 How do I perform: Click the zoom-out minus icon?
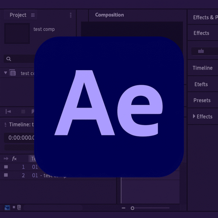[123, 208]
